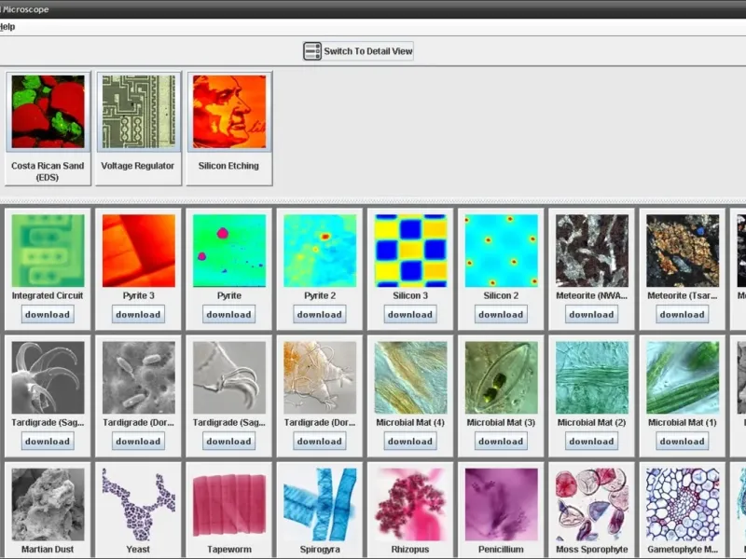The height and width of the screenshot is (559, 746).
Task: Download the Pyrite 3 specimen
Action: pyautogui.click(x=138, y=314)
